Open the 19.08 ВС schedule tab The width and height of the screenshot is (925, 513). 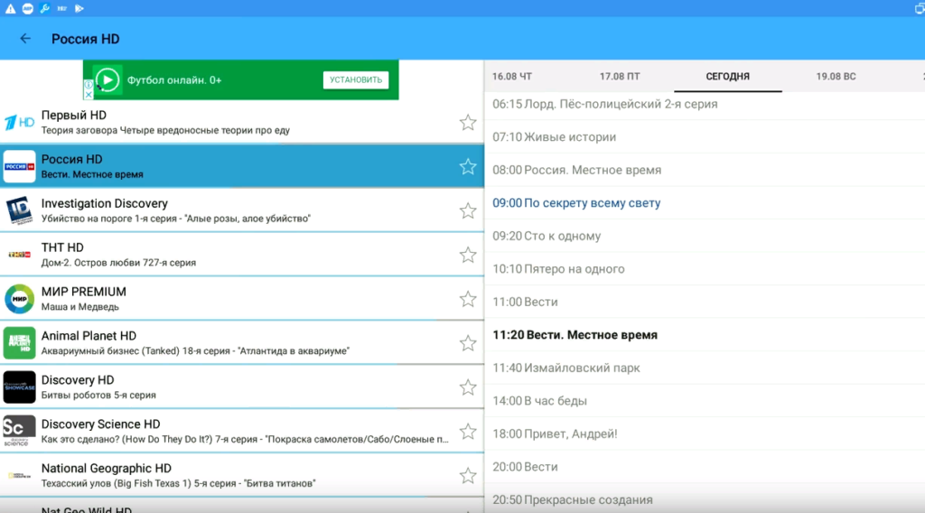[836, 77]
